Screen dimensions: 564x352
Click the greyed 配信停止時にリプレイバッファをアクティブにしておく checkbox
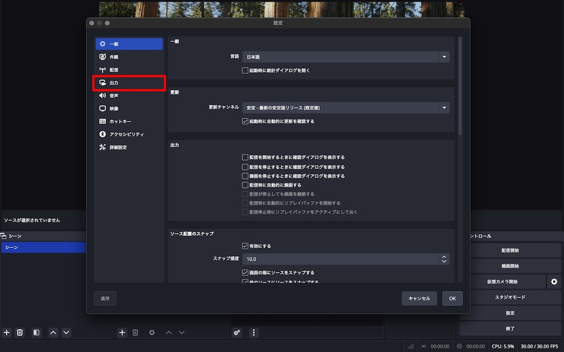[x=245, y=212]
